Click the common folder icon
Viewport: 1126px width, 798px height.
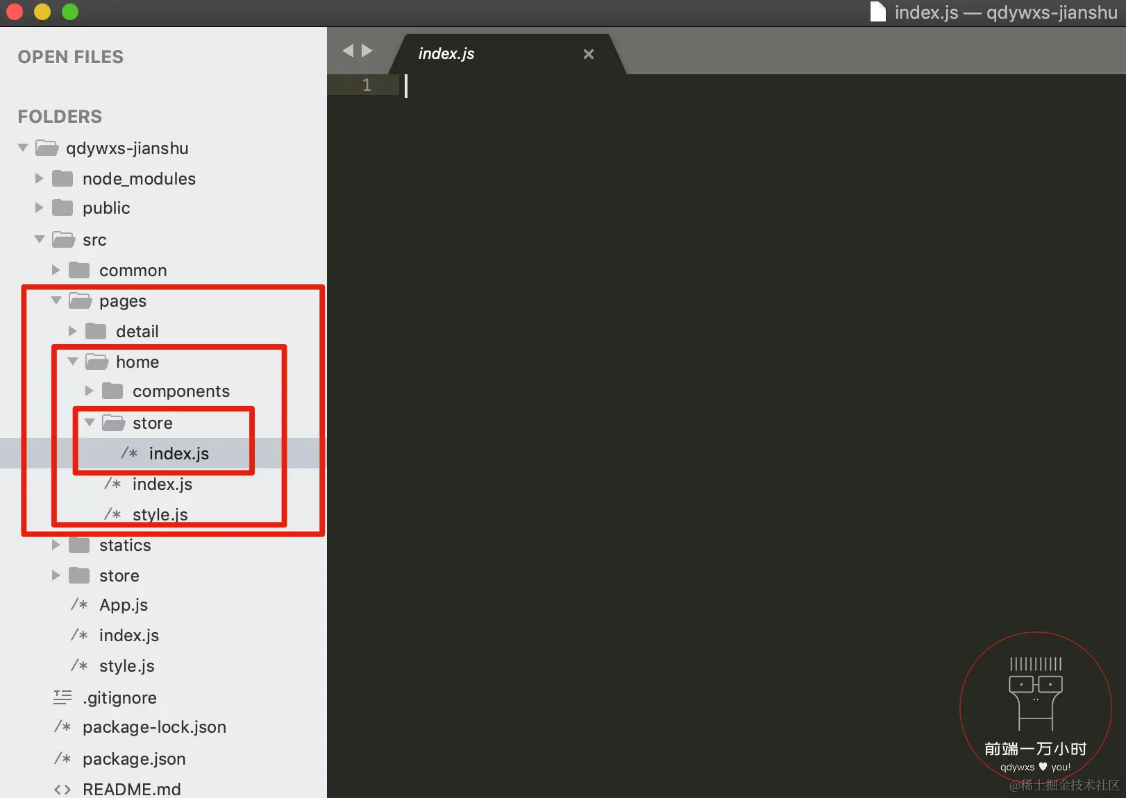pos(79,270)
